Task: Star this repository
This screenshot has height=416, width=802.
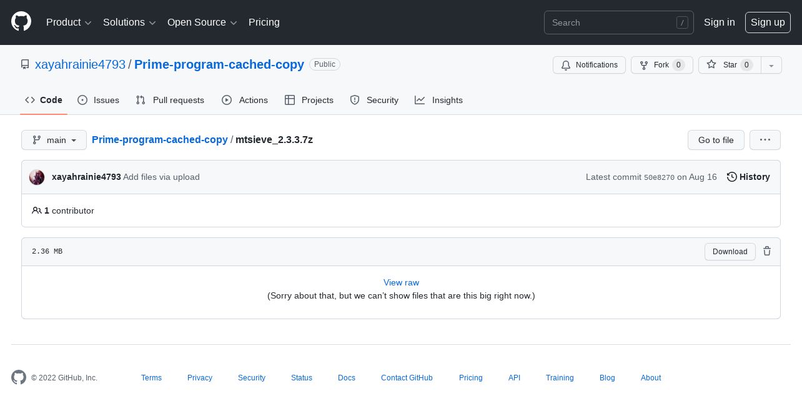Action: click(x=729, y=65)
